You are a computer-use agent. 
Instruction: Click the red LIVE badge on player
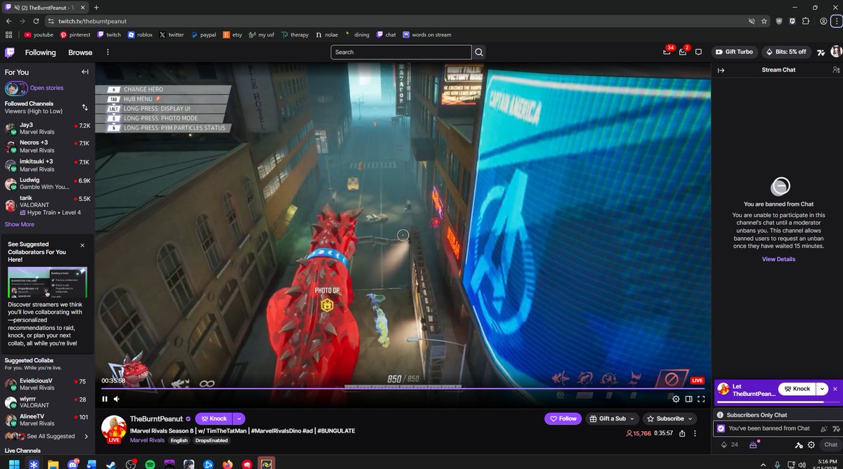(x=697, y=381)
